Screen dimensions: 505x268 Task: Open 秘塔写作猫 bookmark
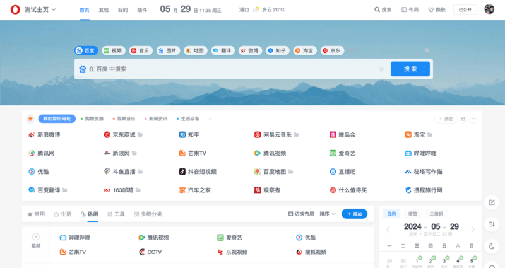(424, 172)
